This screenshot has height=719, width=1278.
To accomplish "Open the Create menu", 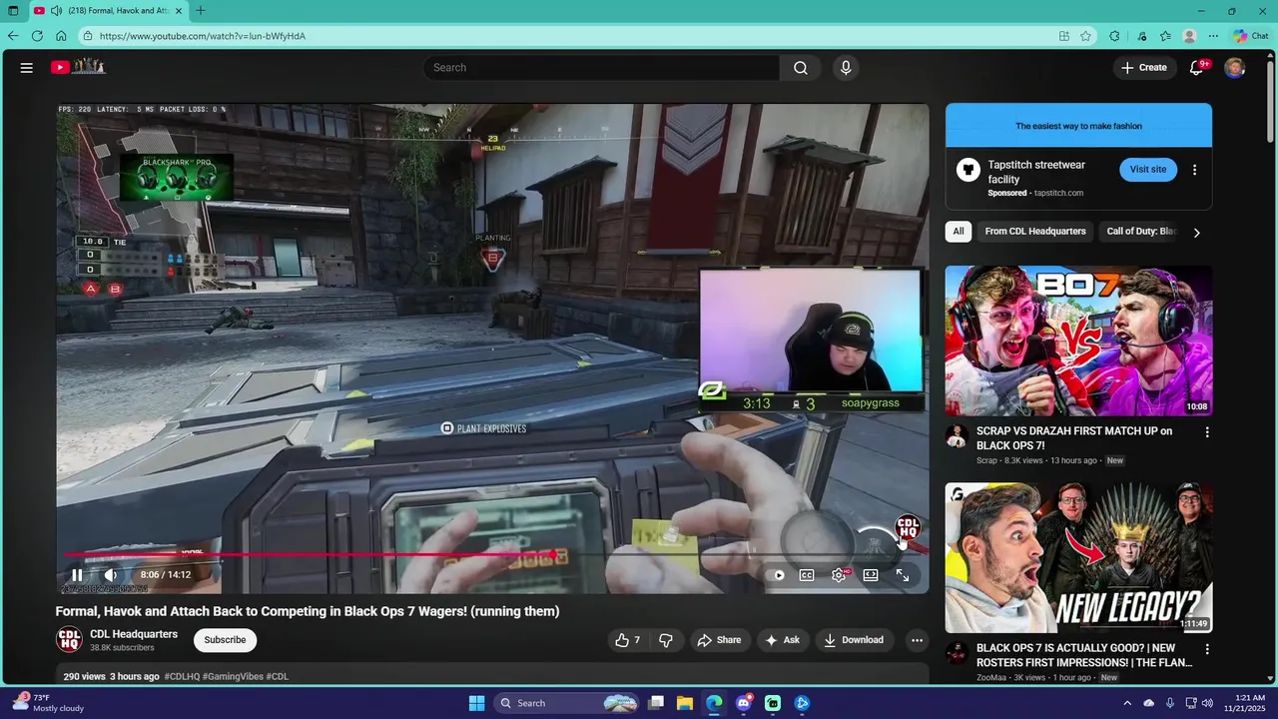I will click(1144, 68).
